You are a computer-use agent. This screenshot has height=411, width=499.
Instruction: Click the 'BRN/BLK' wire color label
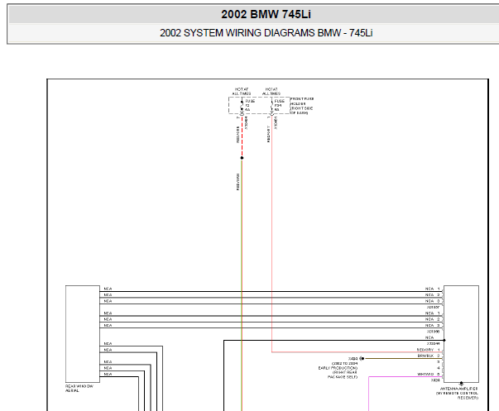click(425, 356)
